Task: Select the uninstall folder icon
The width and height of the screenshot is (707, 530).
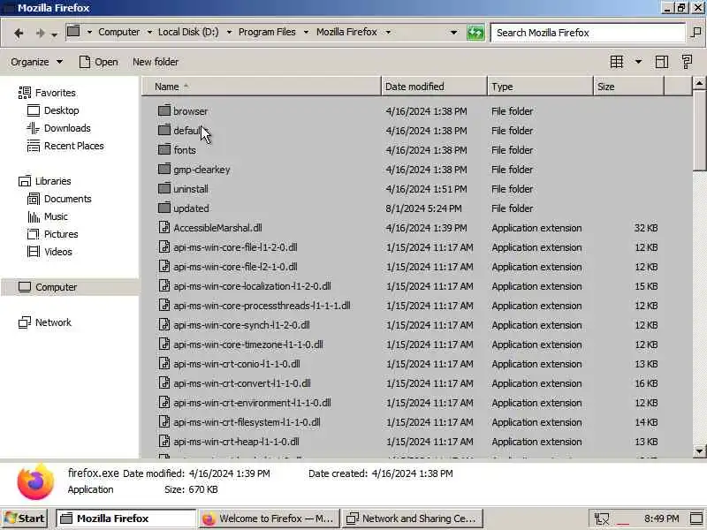Action: tap(164, 188)
